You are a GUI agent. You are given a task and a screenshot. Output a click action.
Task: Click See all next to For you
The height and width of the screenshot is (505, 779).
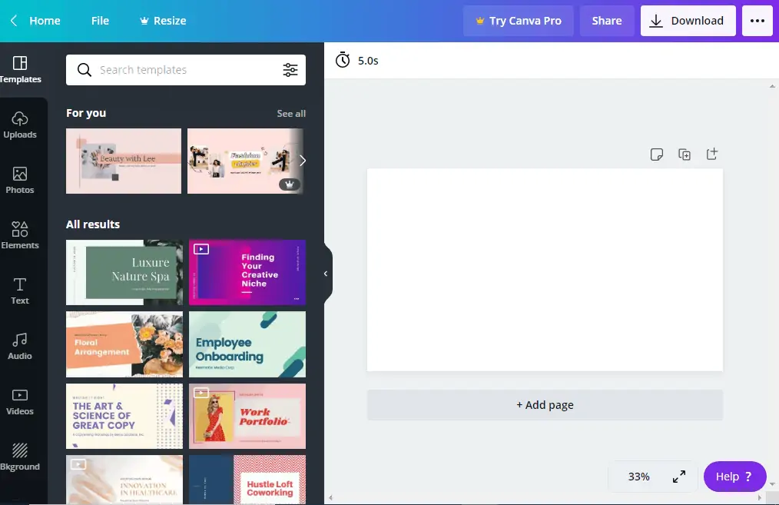pos(291,113)
